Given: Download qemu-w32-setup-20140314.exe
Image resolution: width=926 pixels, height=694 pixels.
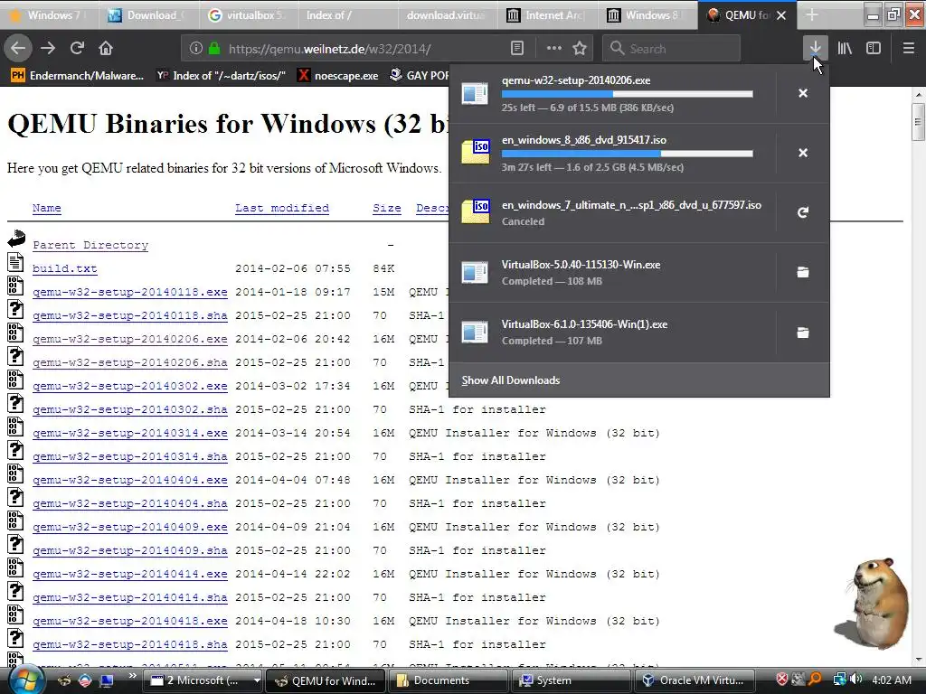Looking at the screenshot, I should pyautogui.click(x=130, y=433).
